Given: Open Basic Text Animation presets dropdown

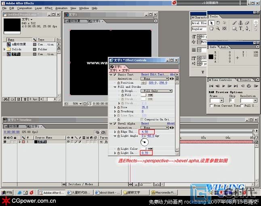Looking at the screenshot, I should click(155, 78).
